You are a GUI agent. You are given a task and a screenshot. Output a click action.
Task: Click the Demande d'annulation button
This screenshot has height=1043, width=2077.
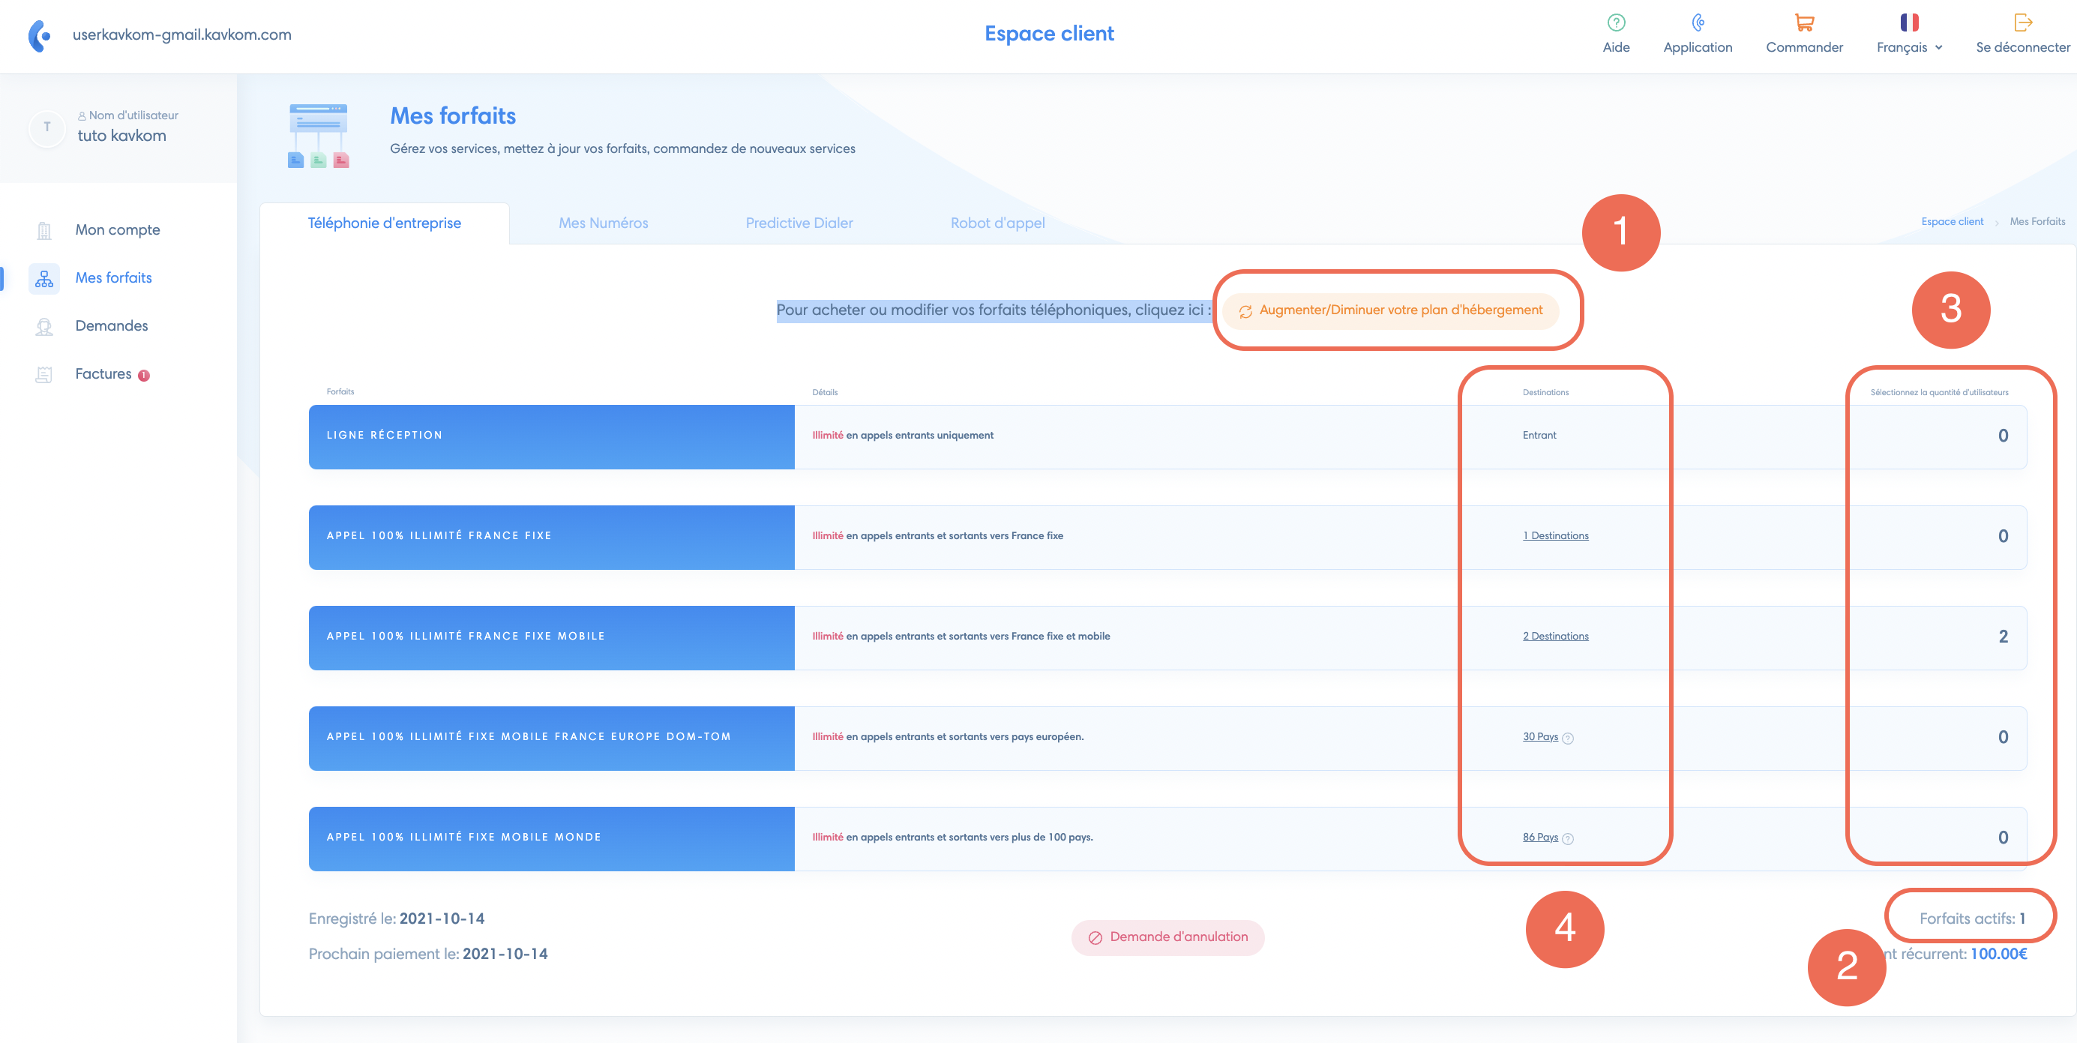point(1167,937)
